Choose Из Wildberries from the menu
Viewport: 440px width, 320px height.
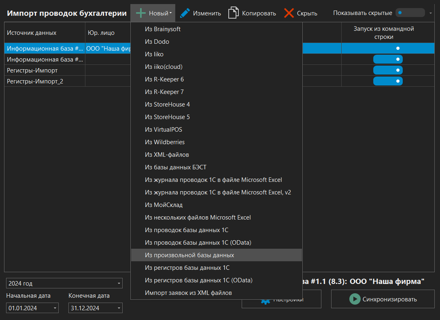165,142
